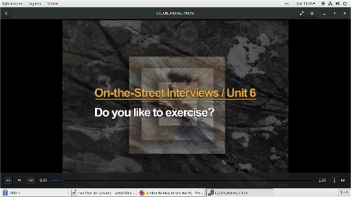Open the three-dot playback options menu
The height and width of the screenshot is (197, 351).
pyautogui.click(x=334, y=180)
